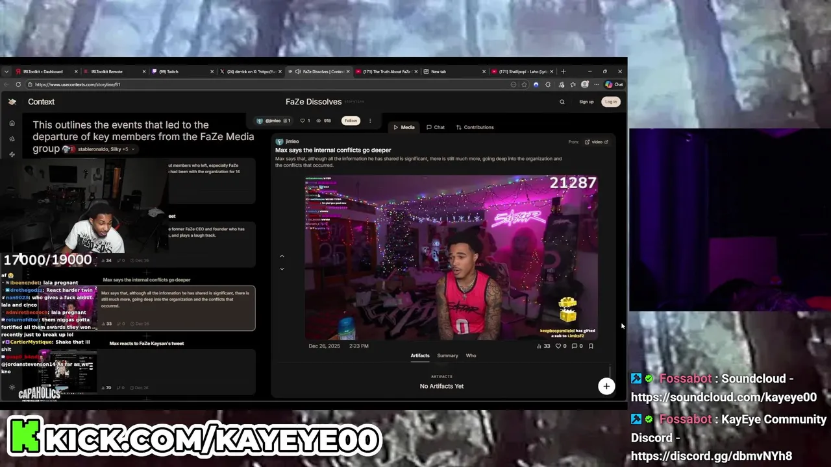Open search with magnifier icon
This screenshot has height=467, width=831.
click(x=562, y=102)
